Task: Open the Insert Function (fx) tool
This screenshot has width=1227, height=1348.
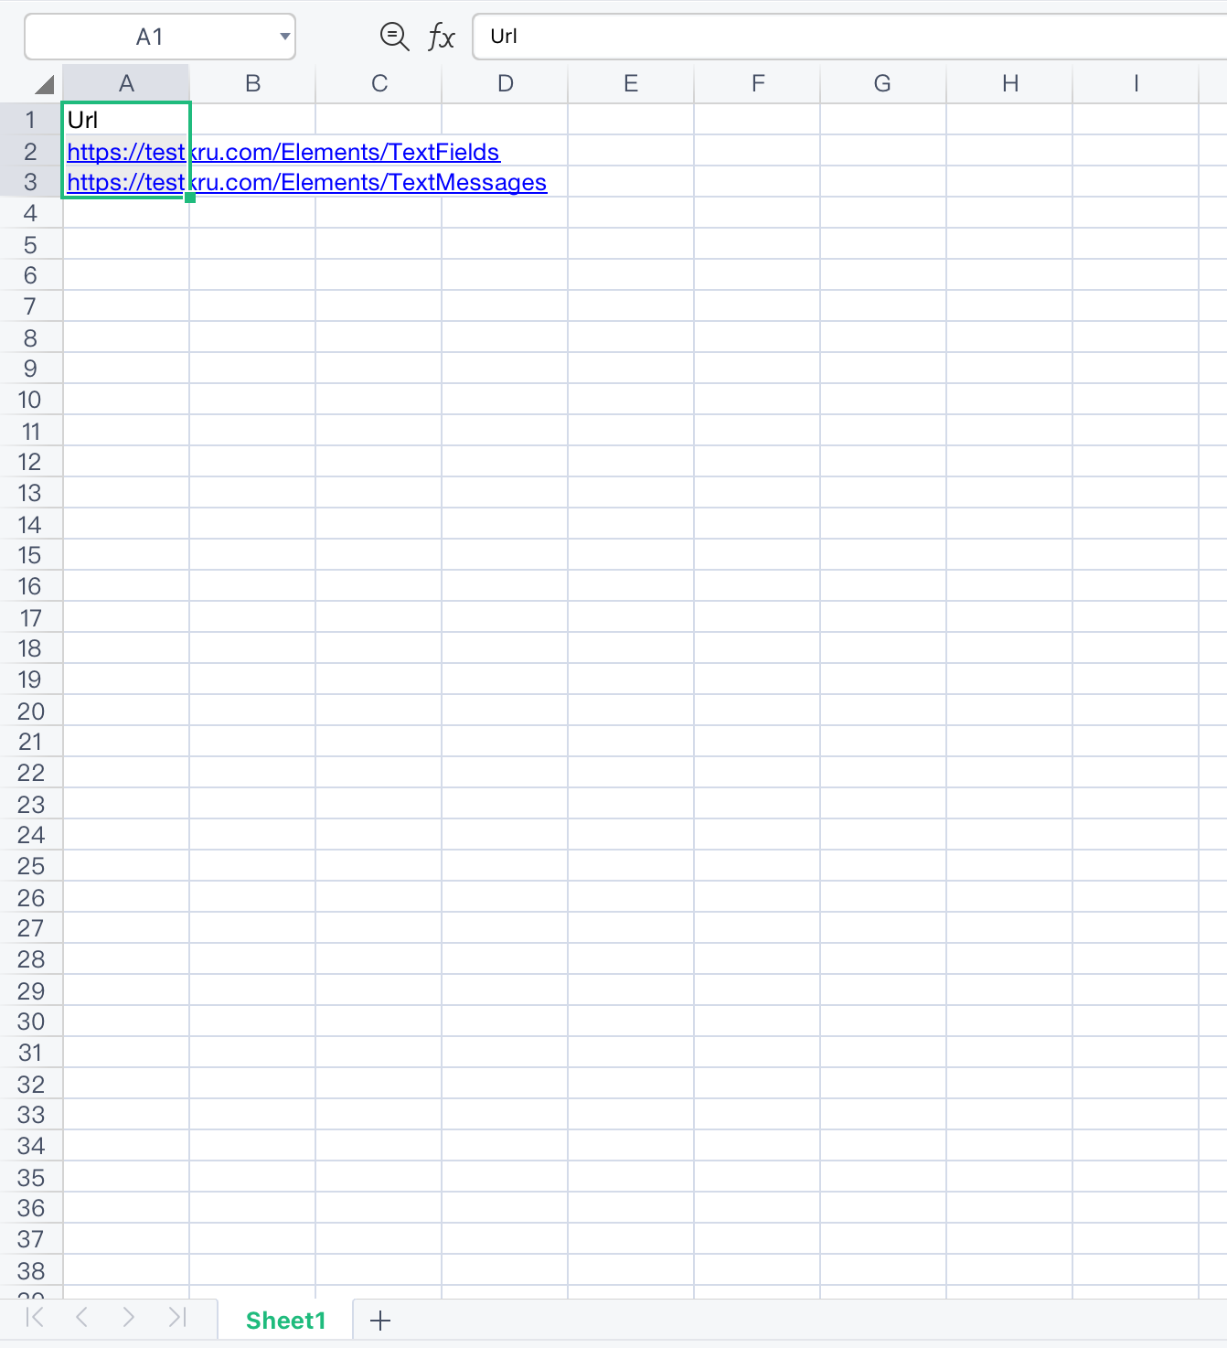Action: point(440,37)
